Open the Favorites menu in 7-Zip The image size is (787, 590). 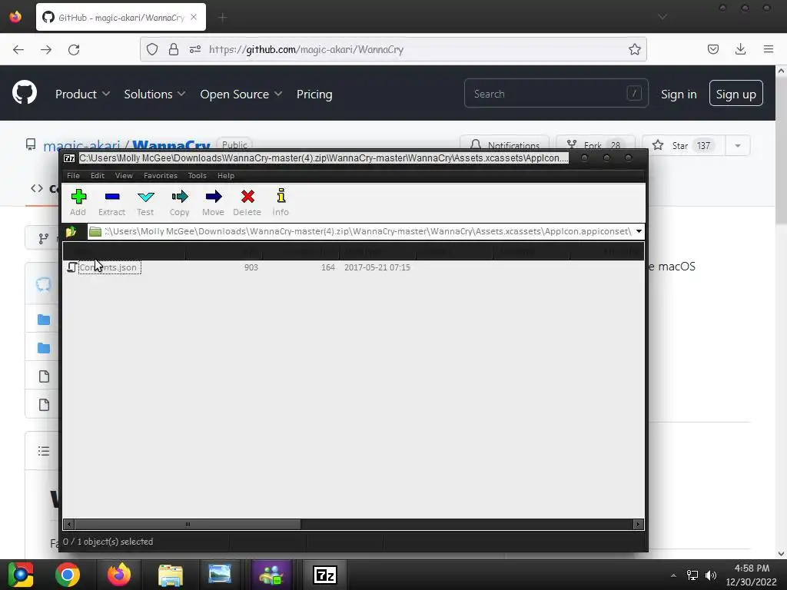(x=160, y=176)
